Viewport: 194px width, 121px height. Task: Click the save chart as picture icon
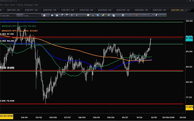pos(109,15)
